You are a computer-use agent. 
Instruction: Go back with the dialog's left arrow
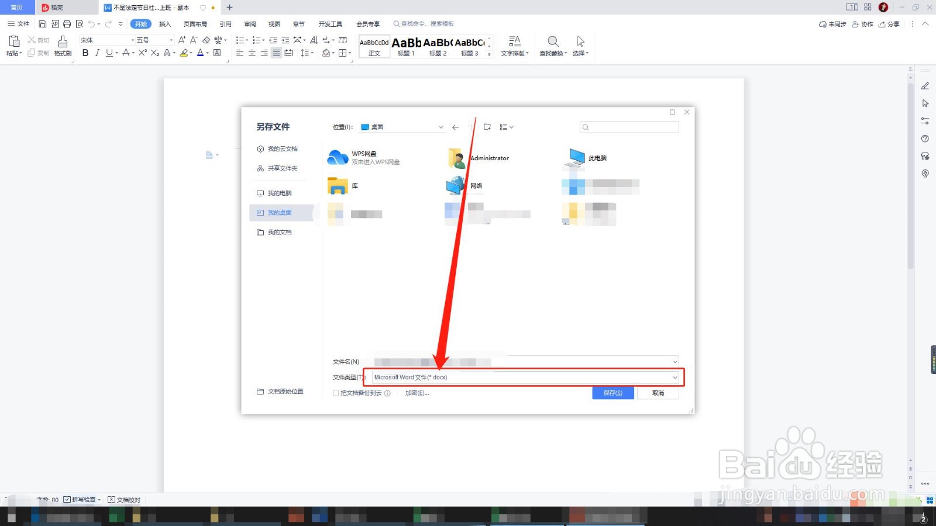pyautogui.click(x=455, y=127)
